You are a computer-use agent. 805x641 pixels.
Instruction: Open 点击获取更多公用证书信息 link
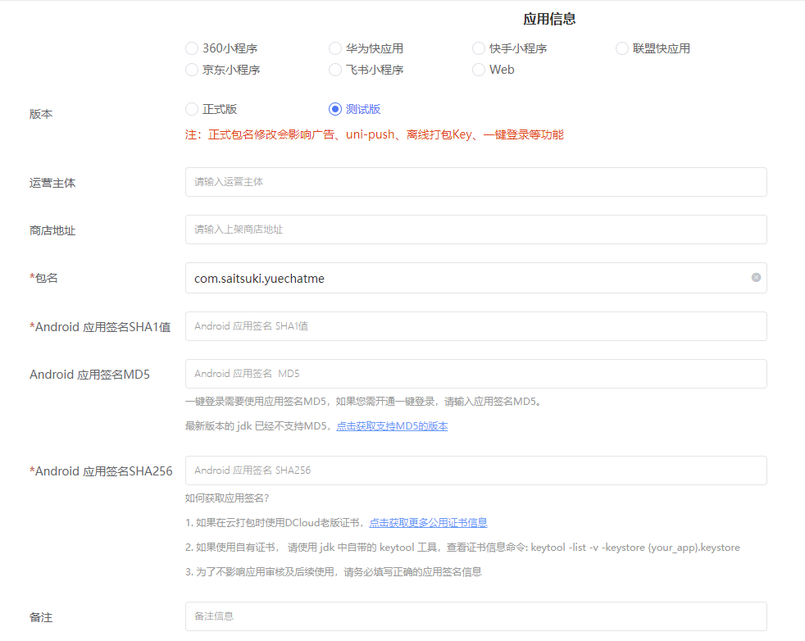(428, 523)
